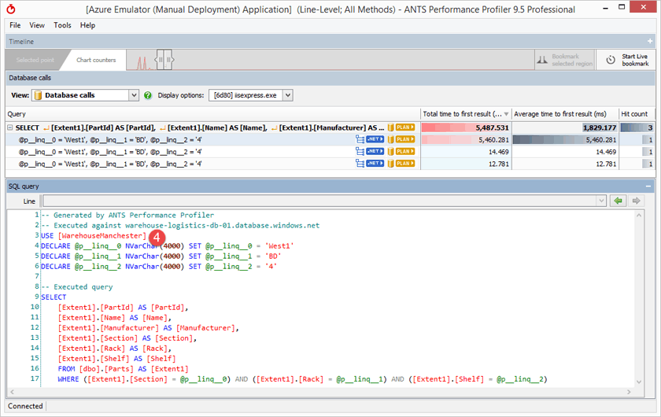Click the plus icon on the Timeline header
Screen dimensions: 661x417
650,42
